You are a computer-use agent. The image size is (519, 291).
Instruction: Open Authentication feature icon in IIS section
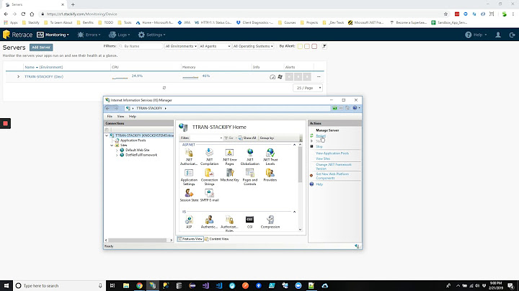[209, 222]
